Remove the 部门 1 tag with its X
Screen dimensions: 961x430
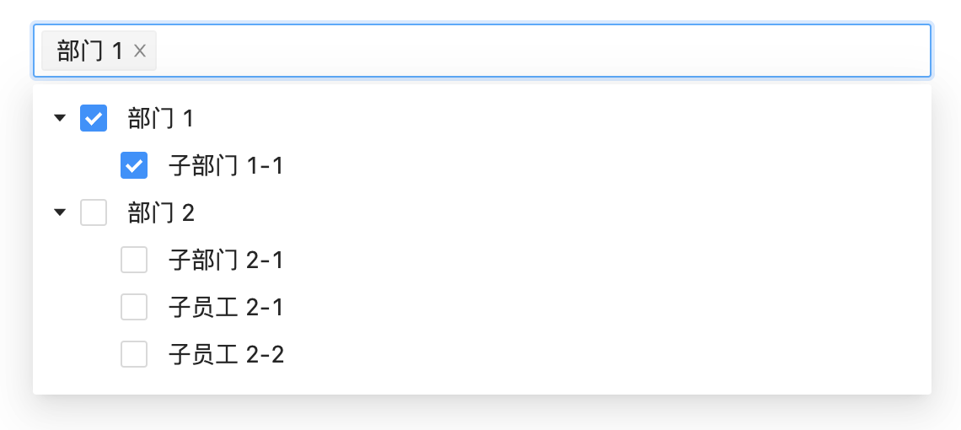pyautogui.click(x=140, y=51)
